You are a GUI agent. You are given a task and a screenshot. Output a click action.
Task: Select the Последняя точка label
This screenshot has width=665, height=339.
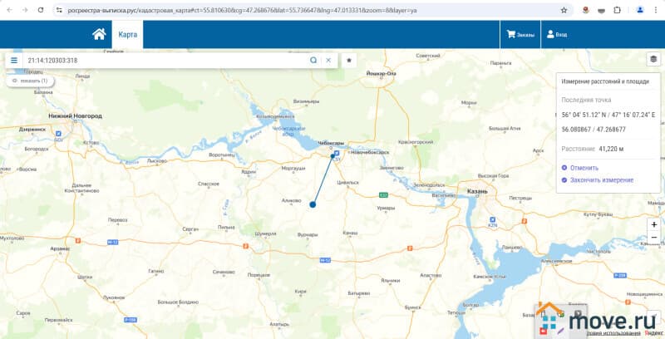[x=586, y=100]
